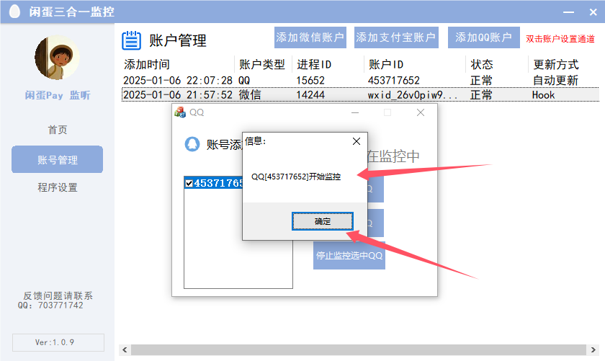
Task: Select 账号管理 sidebar item
Action: (x=57, y=159)
